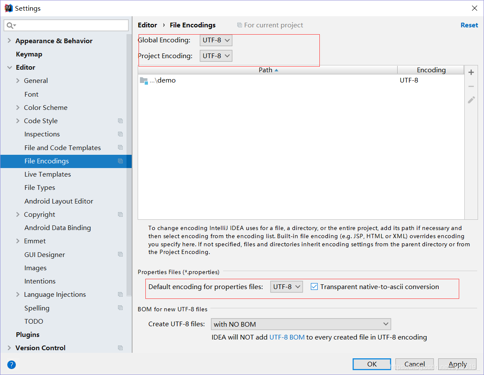Expand the General node
Image resolution: width=484 pixels, height=375 pixels.
(18, 80)
